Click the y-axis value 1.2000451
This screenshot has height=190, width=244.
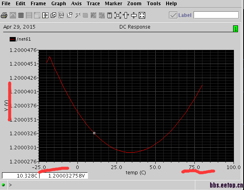click(x=23, y=64)
